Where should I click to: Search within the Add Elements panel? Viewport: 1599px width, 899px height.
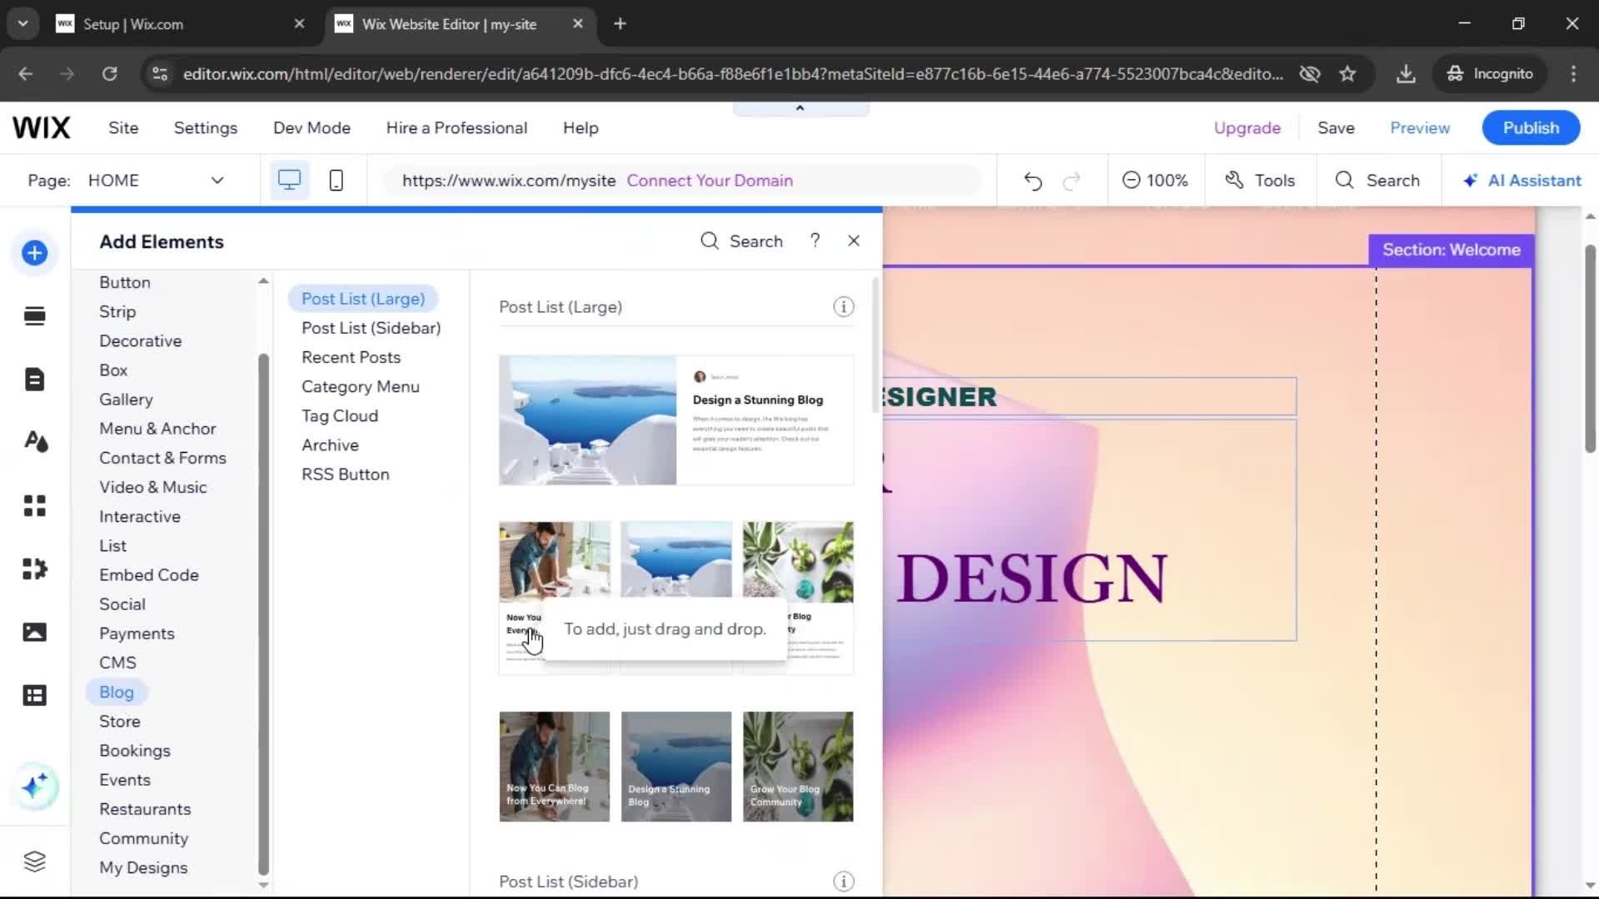point(741,241)
